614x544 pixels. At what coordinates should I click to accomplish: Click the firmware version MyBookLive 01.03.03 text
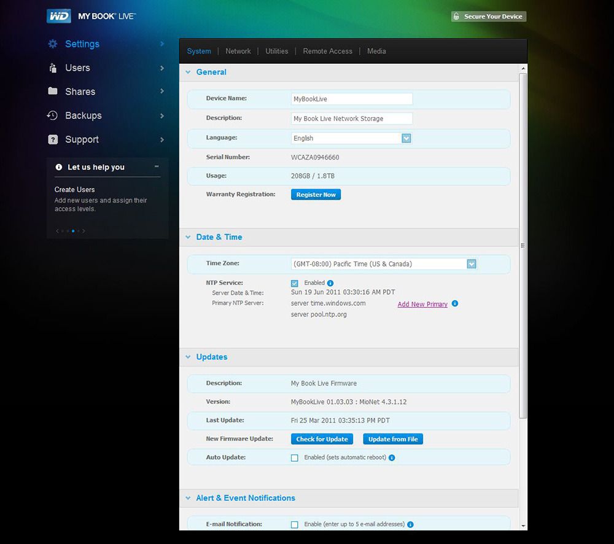(x=349, y=402)
